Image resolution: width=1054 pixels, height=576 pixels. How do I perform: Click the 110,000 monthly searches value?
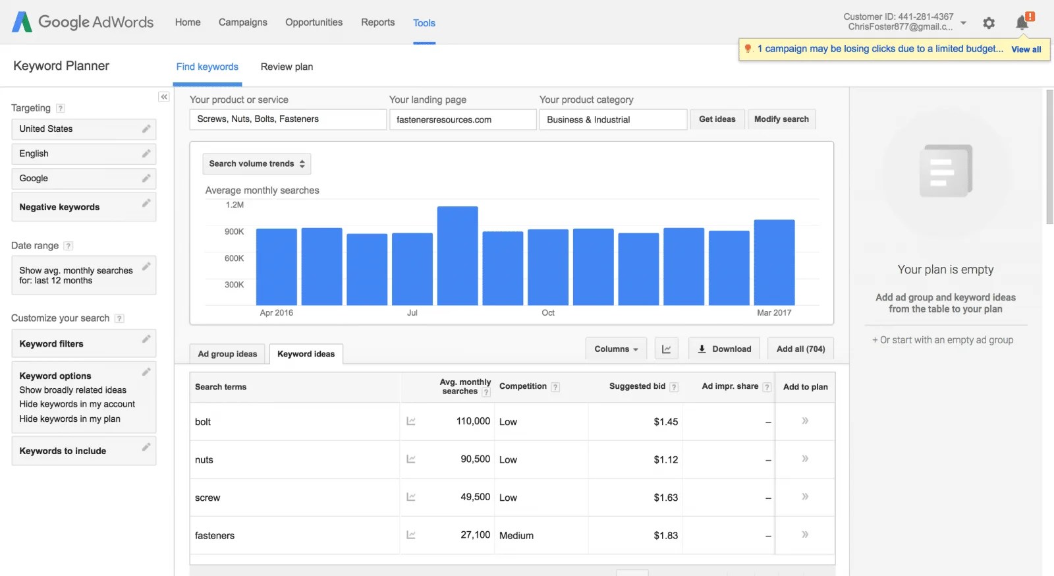[x=474, y=421]
